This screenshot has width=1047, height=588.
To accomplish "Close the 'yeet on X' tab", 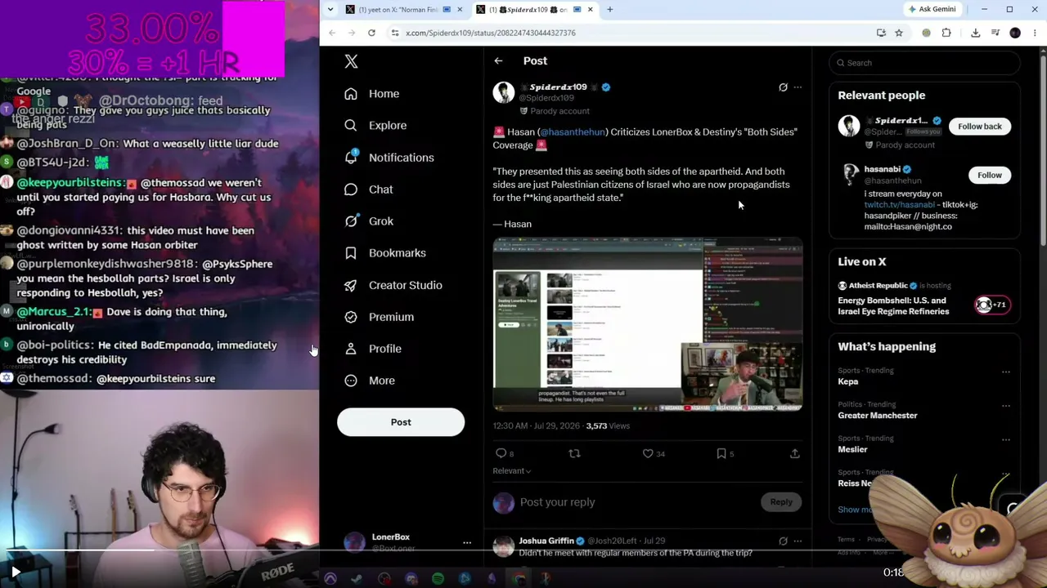I will click(460, 10).
